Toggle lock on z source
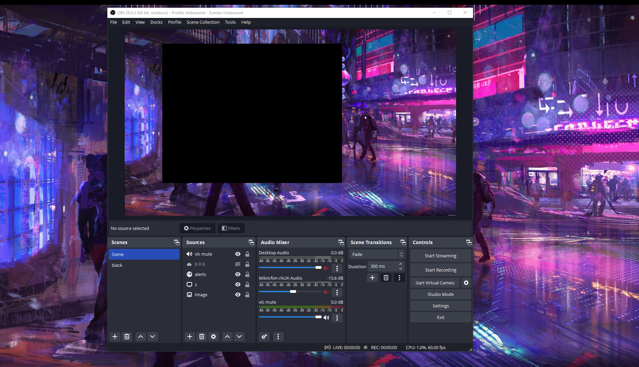 [x=247, y=284]
